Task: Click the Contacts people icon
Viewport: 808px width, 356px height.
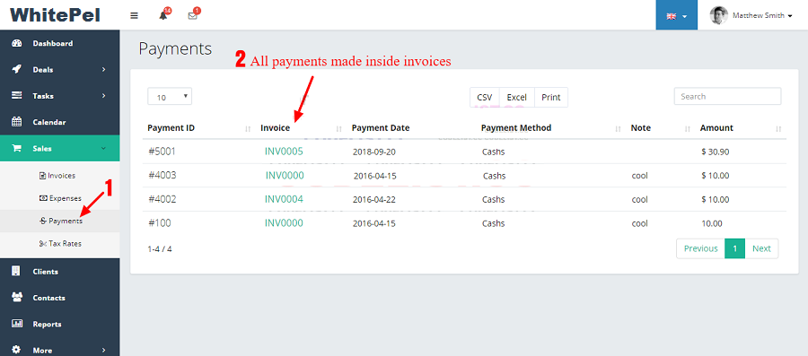Action: tap(16, 298)
